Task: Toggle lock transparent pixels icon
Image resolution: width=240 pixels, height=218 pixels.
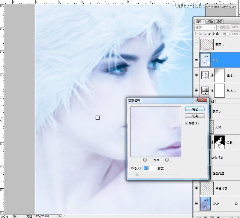Action: [x=205, y=34]
